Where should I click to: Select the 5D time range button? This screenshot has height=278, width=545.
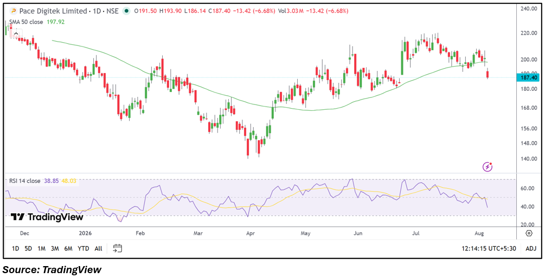28,249
